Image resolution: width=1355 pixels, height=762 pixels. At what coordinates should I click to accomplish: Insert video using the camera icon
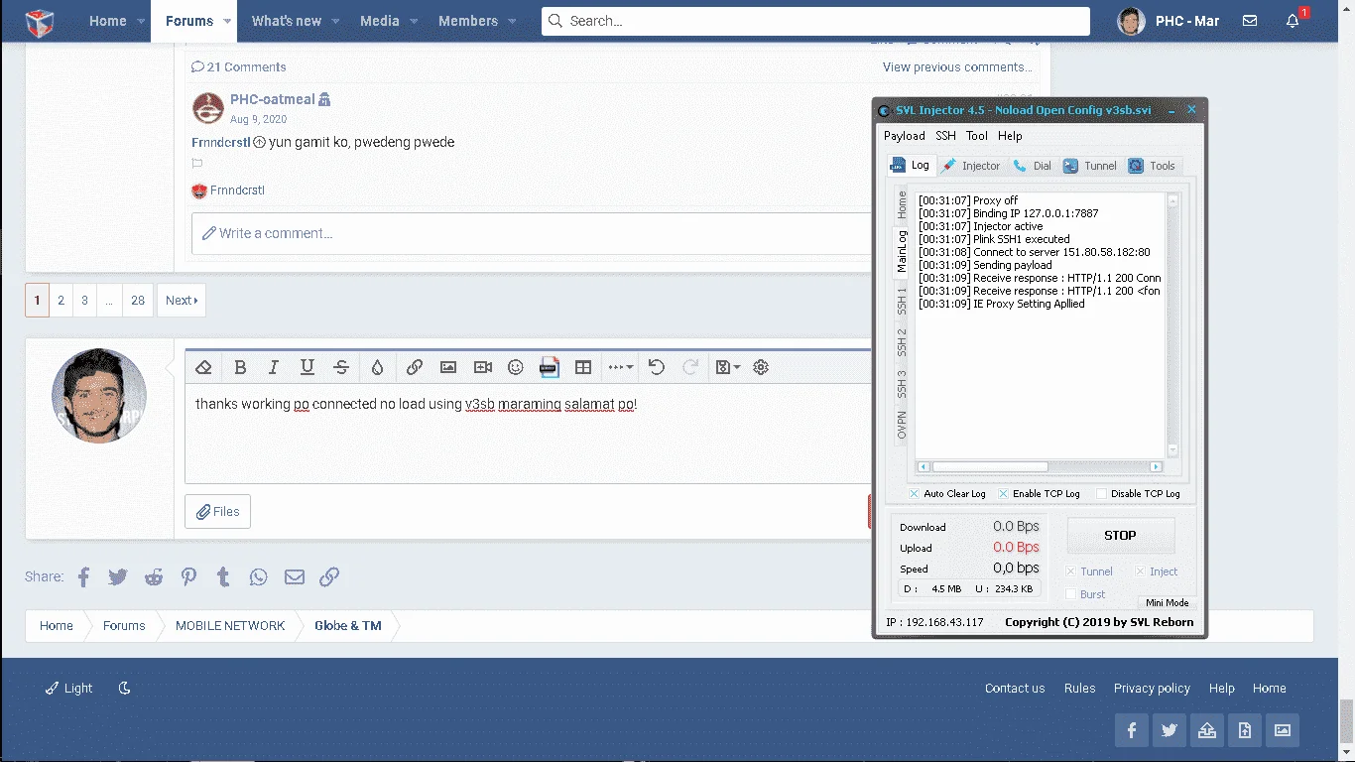[483, 367]
